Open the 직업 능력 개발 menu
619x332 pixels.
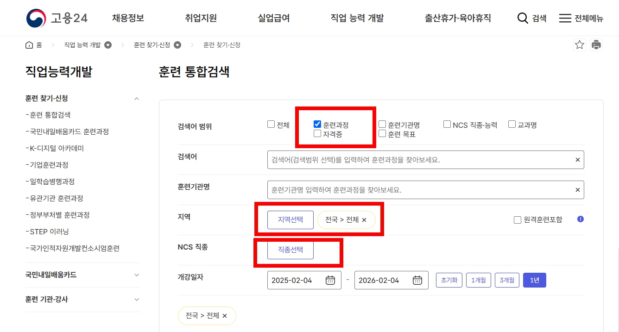[357, 18]
